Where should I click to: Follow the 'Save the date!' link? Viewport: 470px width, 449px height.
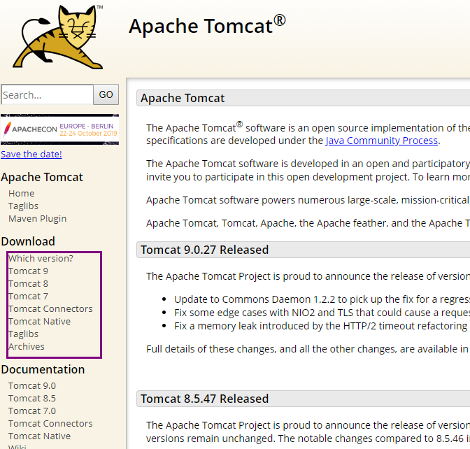click(x=31, y=154)
